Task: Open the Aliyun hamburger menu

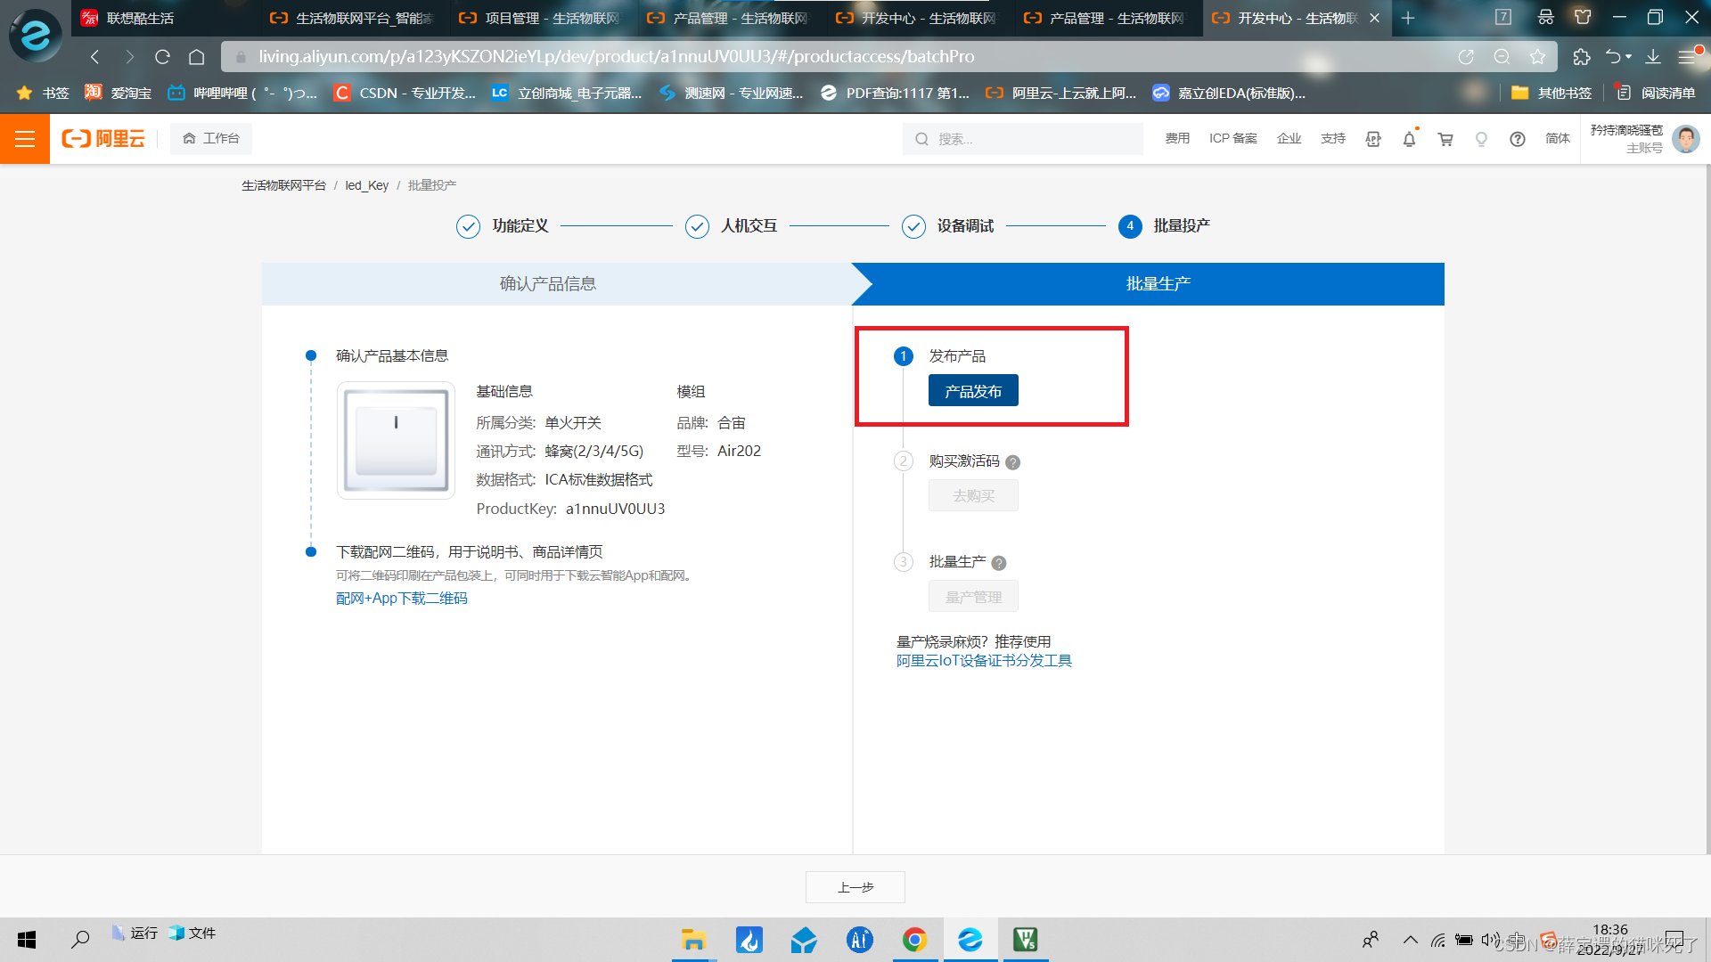Action: point(25,139)
